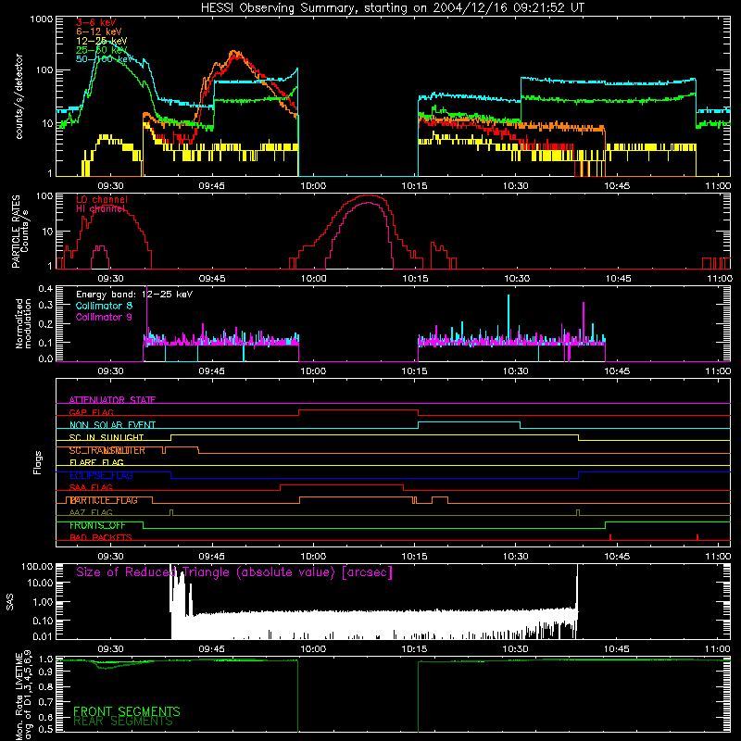Click the SC_IN_SUNLIGHT flag label
The height and width of the screenshot is (741, 741).
(x=107, y=437)
